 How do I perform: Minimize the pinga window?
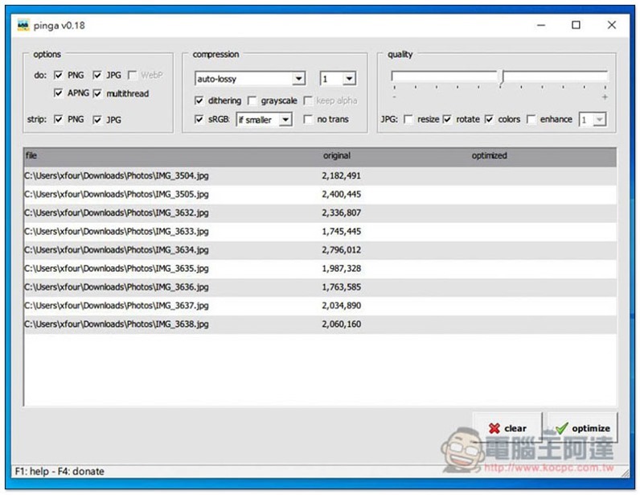[x=541, y=25]
